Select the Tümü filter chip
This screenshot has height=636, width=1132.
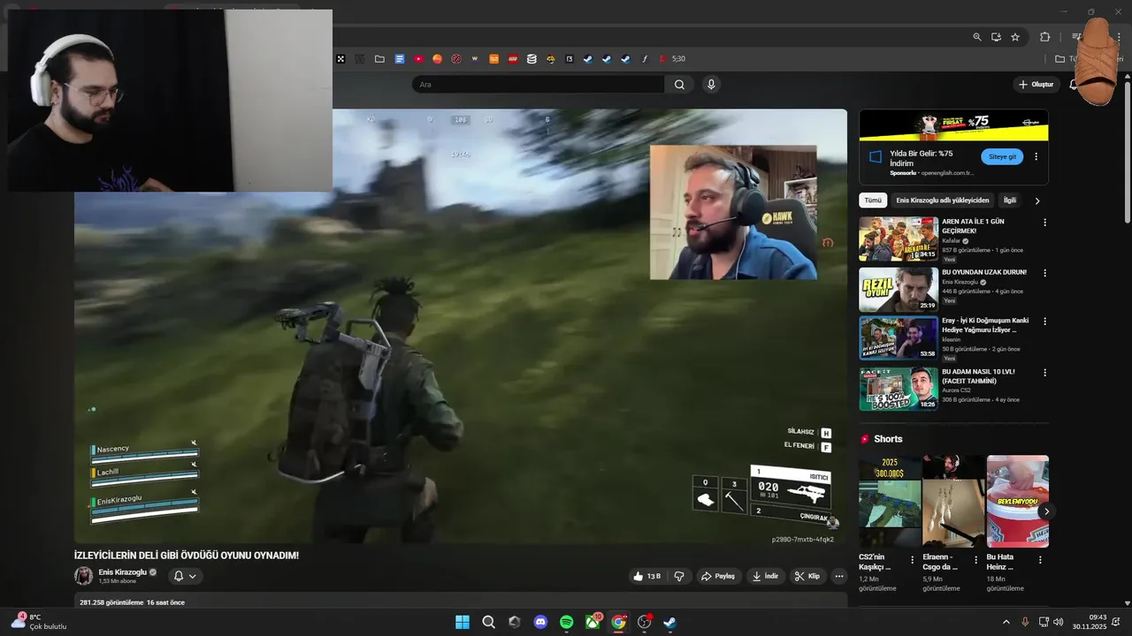coord(873,201)
